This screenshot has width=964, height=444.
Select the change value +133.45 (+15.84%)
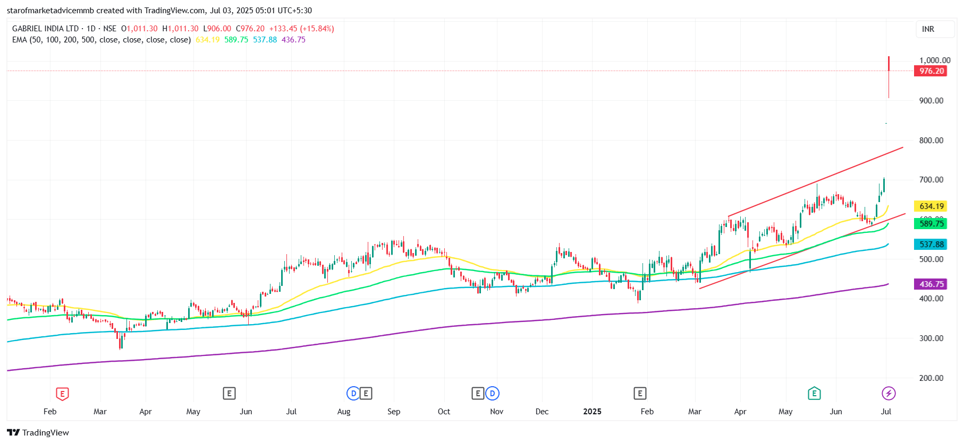click(301, 29)
